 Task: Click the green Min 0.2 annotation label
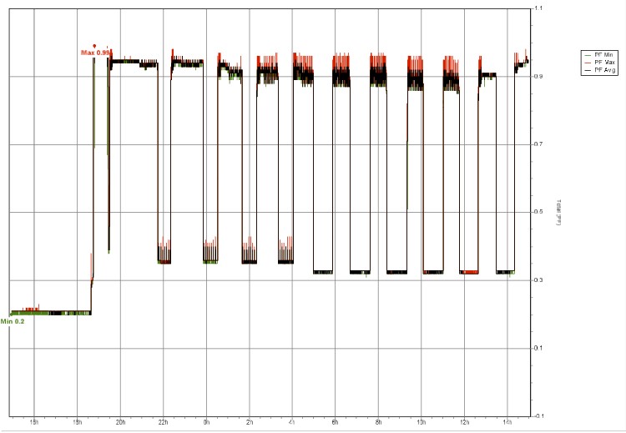(x=12, y=321)
